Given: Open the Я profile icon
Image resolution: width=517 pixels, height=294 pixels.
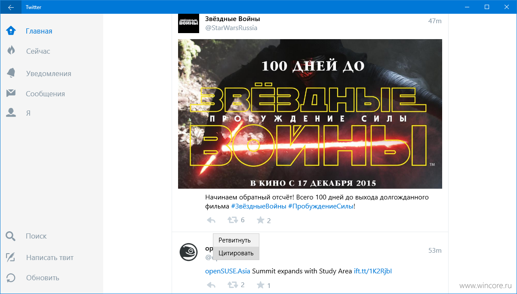Looking at the screenshot, I should coord(11,113).
